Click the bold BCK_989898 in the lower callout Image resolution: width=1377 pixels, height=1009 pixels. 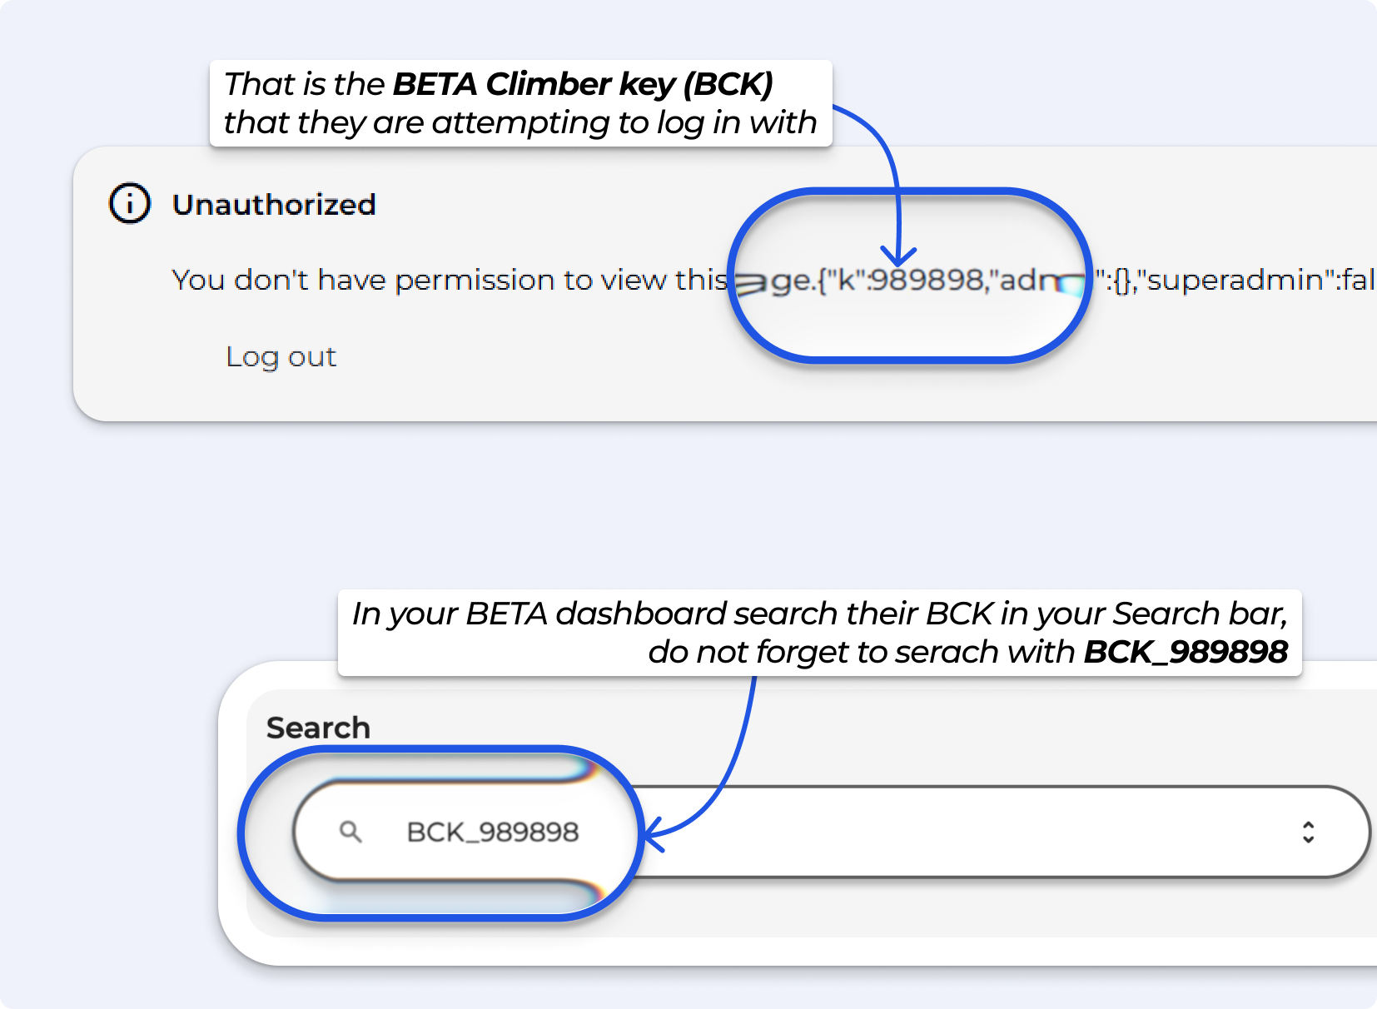pyautogui.click(x=1186, y=652)
